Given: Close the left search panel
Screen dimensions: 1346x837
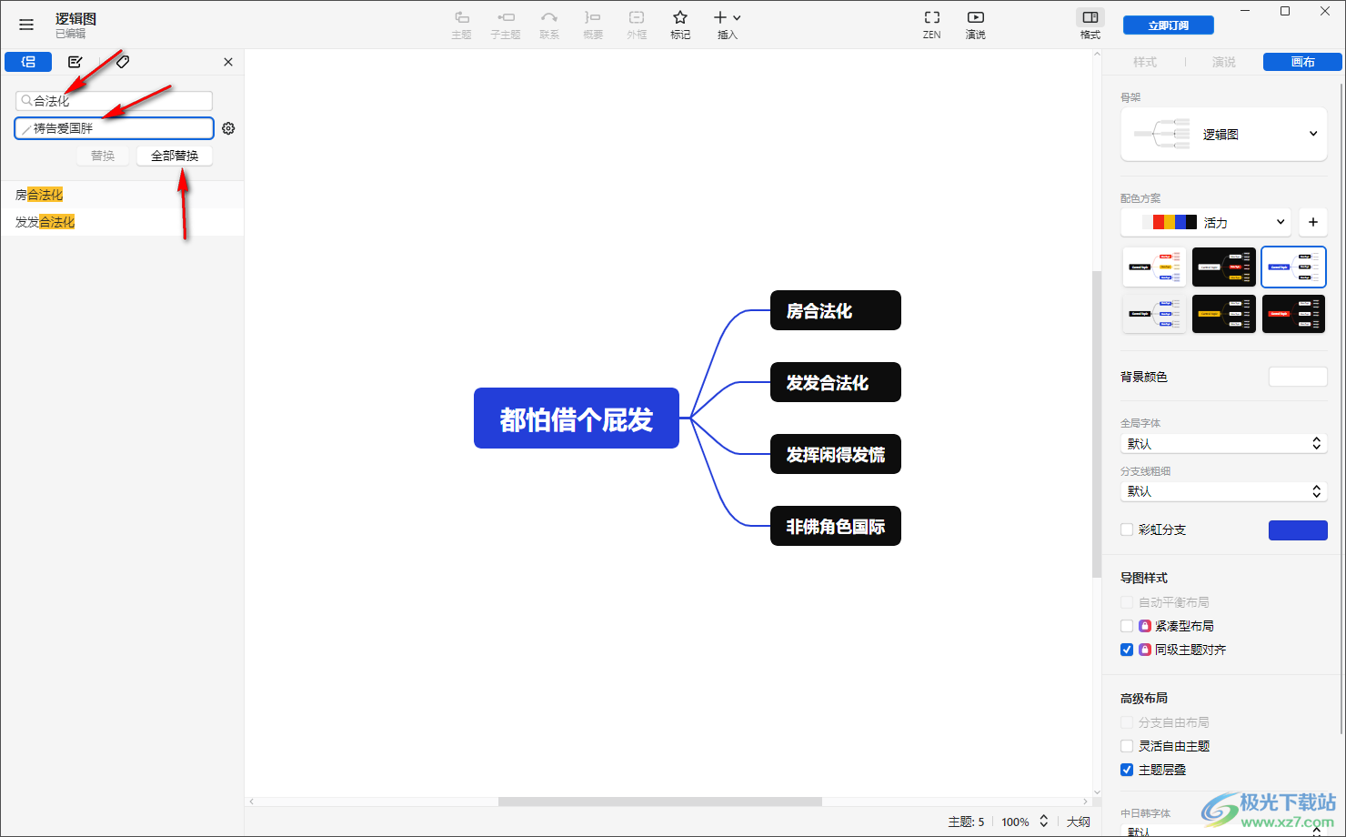Looking at the screenshot, I should point(228,62).
